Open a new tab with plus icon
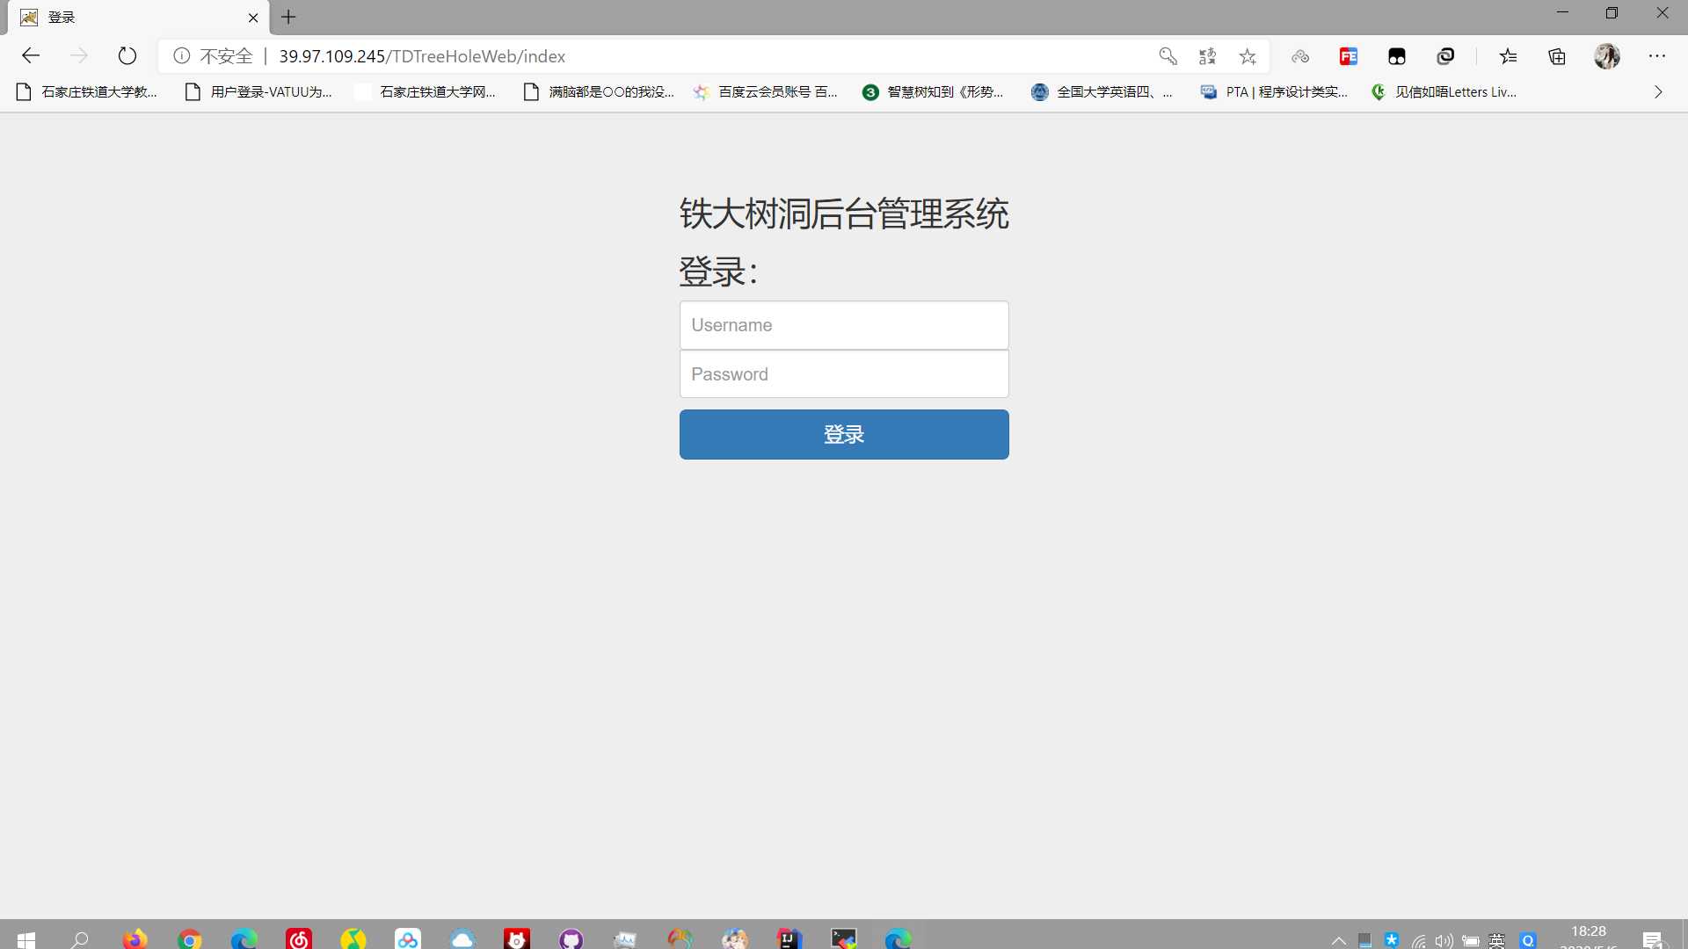 pyautogui.click(x=288, y=17)
